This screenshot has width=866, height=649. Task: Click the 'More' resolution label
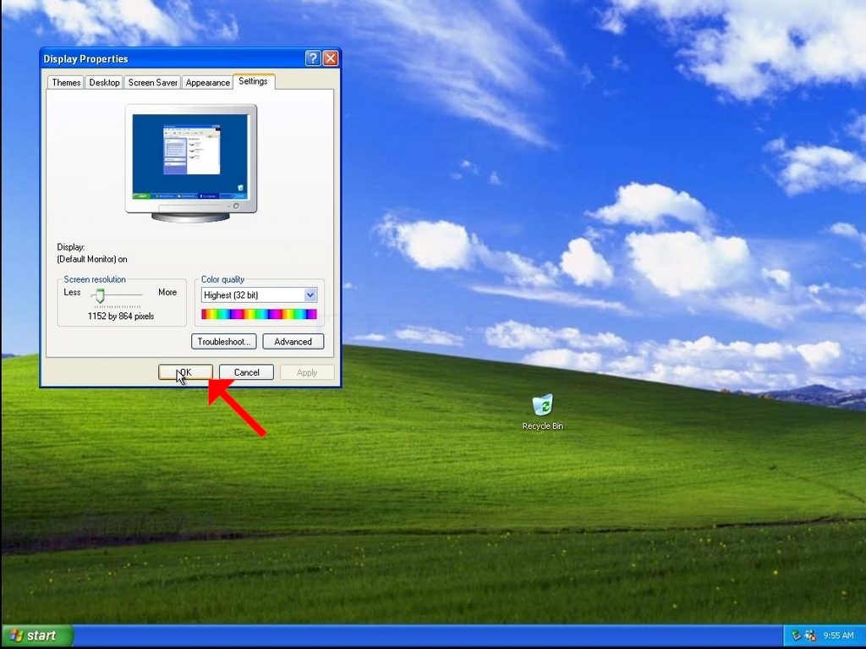[167, 292]
